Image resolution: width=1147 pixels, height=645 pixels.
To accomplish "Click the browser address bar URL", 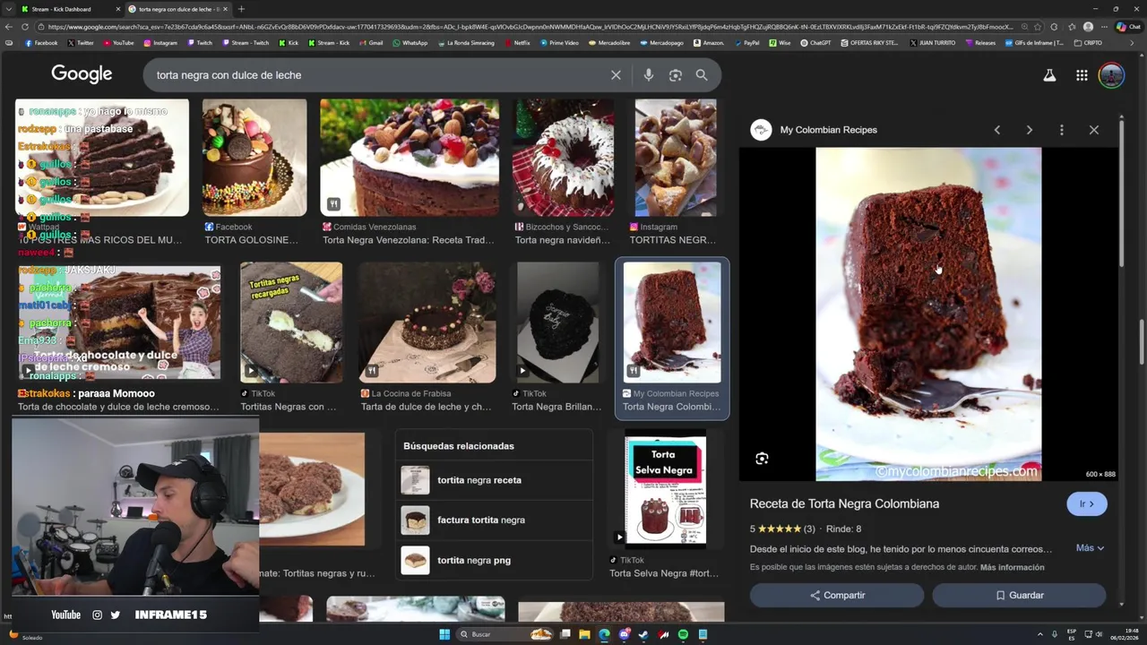I will pos(529,27).
